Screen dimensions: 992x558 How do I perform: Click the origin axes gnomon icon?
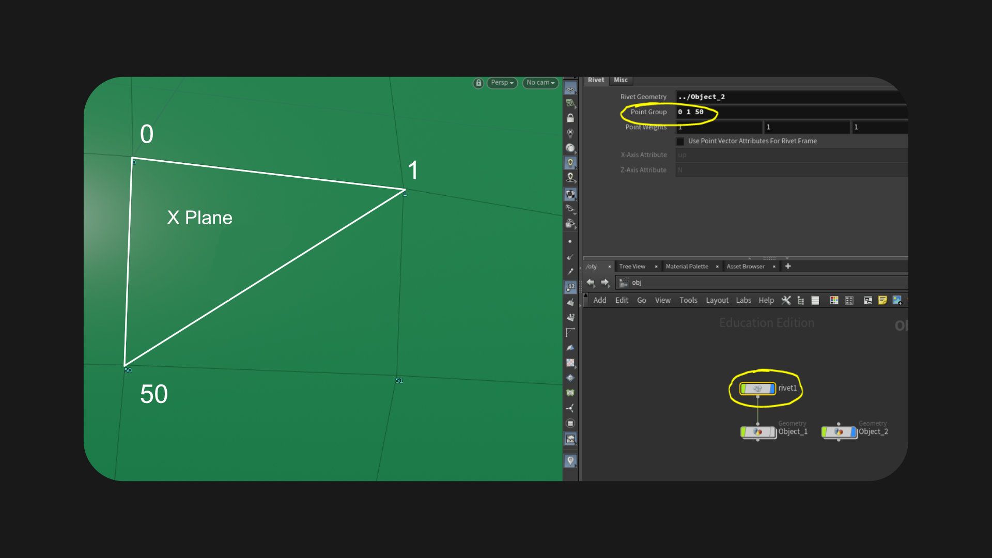click(570, 408)
